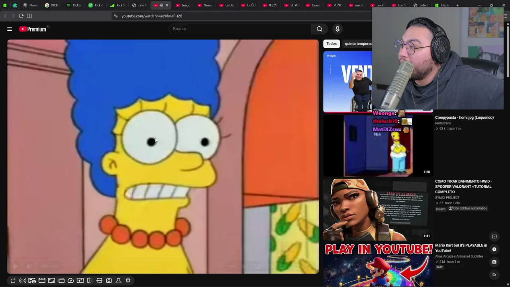Open the Creepypasta homi.jpg video thumbnail
This screenshot has height=287, width=510.
click(378, 145)
